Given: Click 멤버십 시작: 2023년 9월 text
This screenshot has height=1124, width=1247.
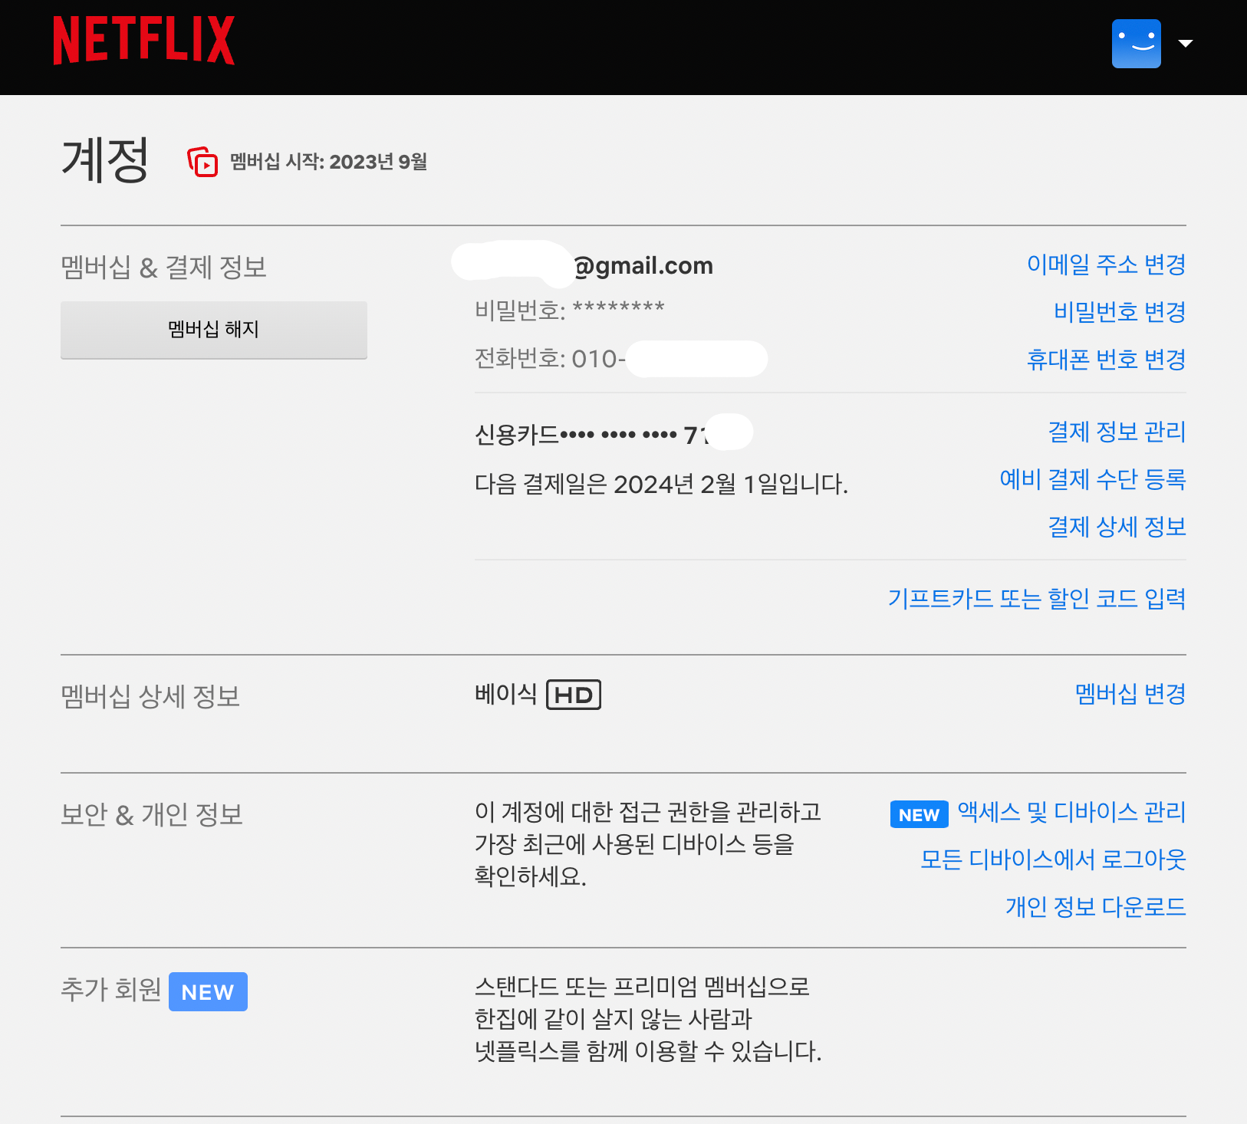Looking at the screenshot, I should pyautogui.click(x=328, y=162).
